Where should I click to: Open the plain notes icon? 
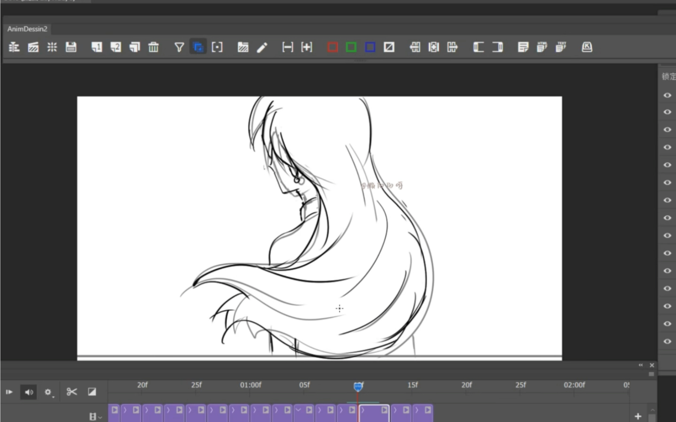[x=523, y=47]
